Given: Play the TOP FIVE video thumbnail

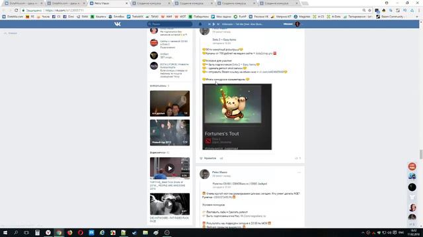Looking at the screenshot, I should (x=170, y=169).
